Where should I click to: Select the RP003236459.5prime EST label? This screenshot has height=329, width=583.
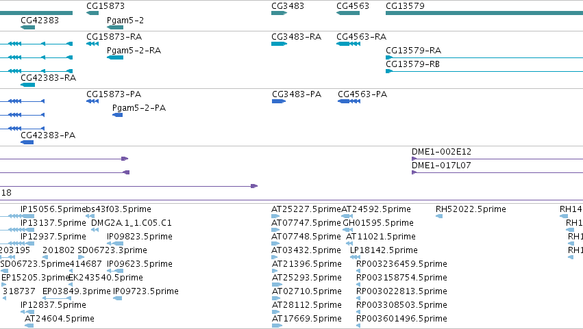pos(401,264)
